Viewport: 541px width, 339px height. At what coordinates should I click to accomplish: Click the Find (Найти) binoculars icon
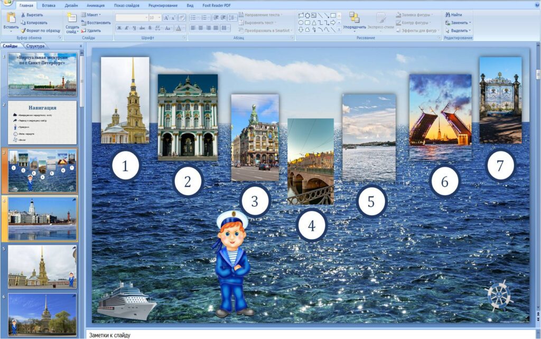(x=447, y=15)
